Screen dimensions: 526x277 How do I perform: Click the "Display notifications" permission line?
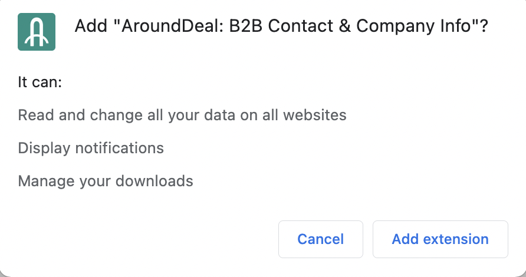point(91,147)
